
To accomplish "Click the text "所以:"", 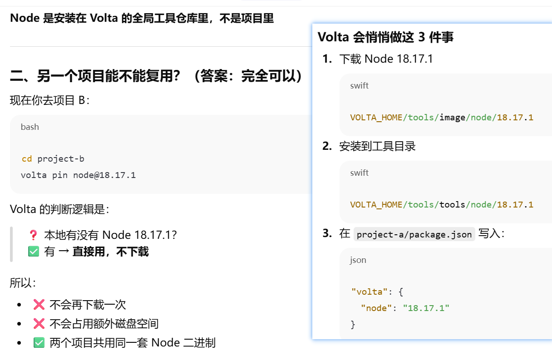I will click(x=23, y=283).
